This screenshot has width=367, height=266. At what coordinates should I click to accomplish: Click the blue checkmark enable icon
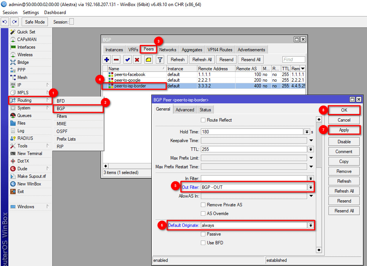(128, 60)
